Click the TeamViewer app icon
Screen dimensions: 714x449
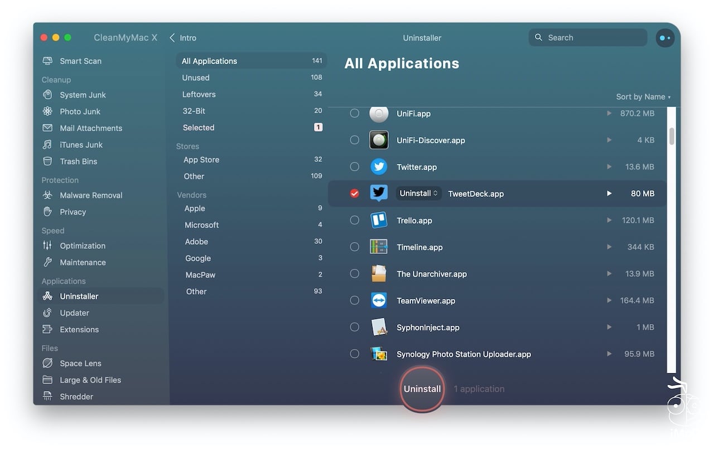pyautogui.click(x=379, y=301)
